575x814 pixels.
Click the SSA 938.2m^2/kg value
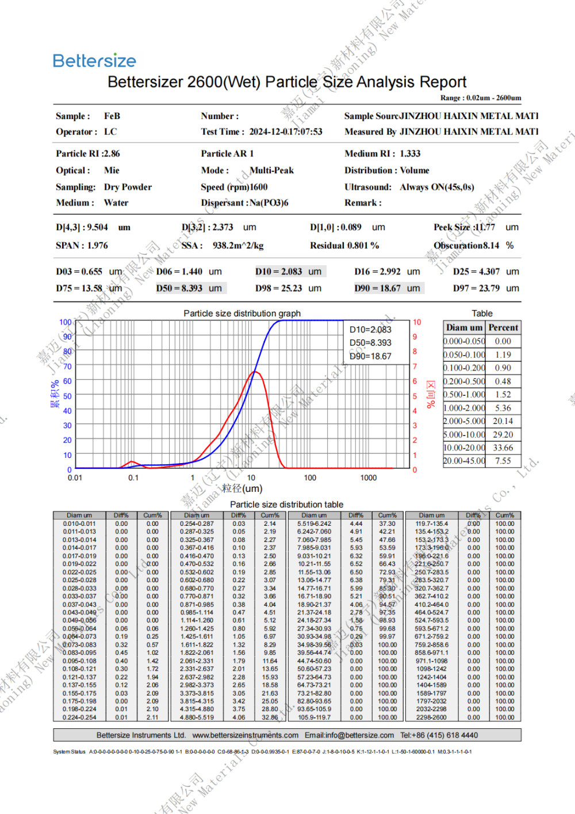click(x=238, y=246)
